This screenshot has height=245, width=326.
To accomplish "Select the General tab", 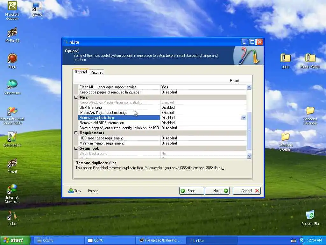I will point(81,72).
